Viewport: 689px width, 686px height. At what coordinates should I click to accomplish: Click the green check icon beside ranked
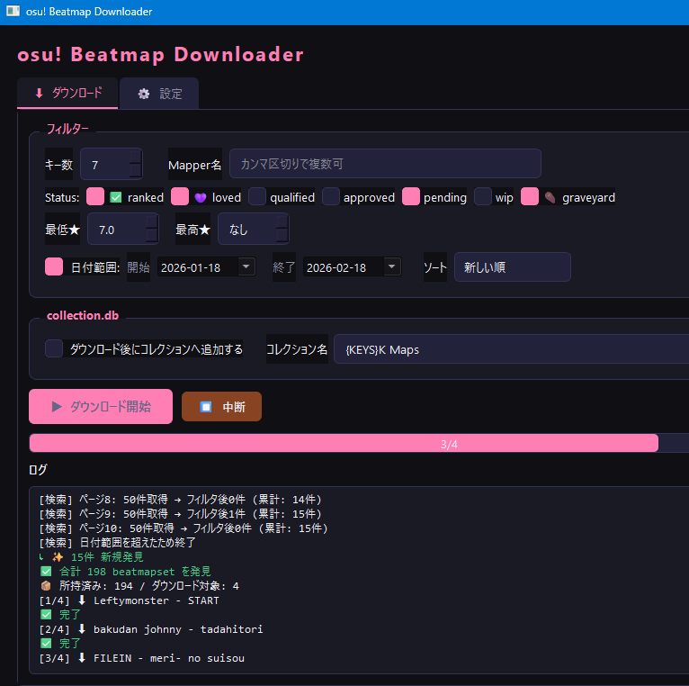point(115,197)
